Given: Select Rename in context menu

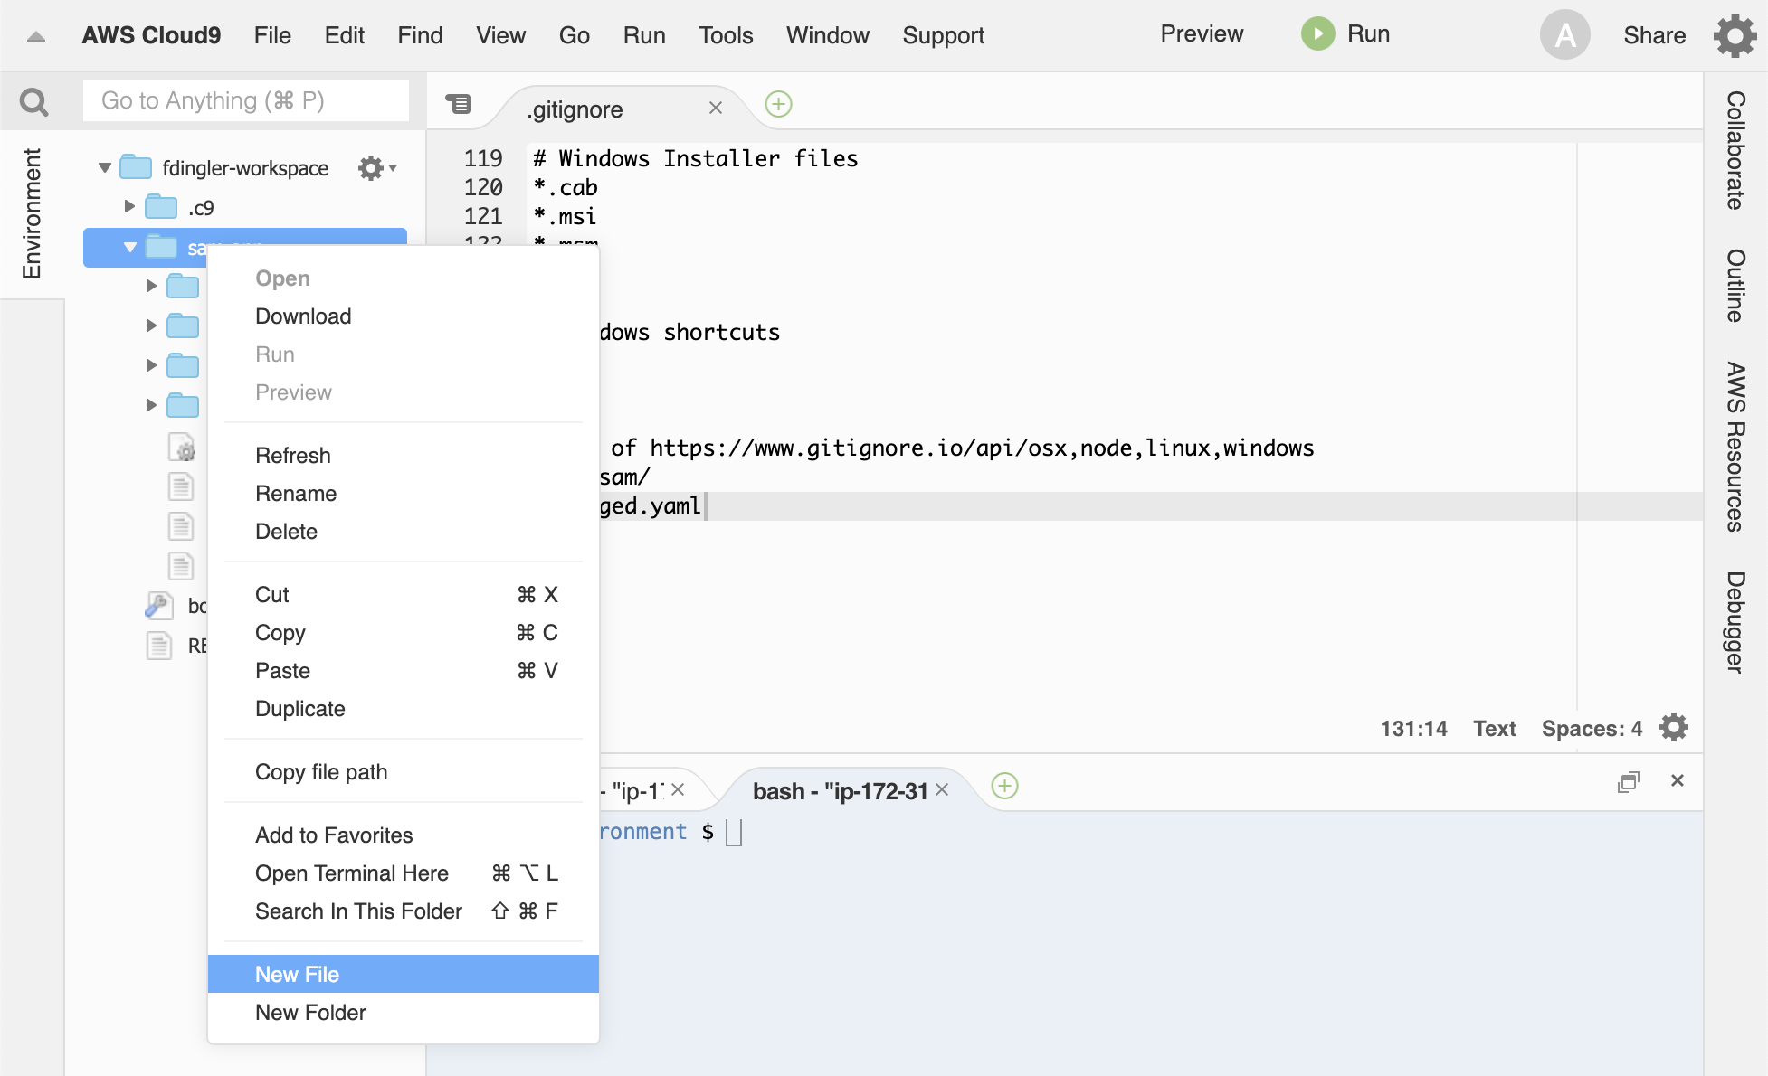Looking at the screenshot, I should pyautogui.click(x=404, y=493).
